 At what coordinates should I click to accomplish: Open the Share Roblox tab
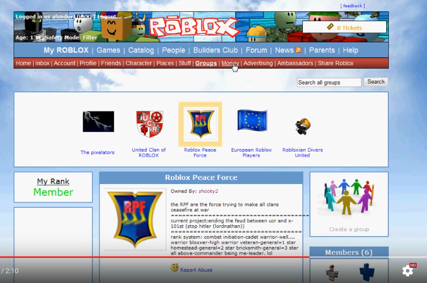(x=336, y=63)
